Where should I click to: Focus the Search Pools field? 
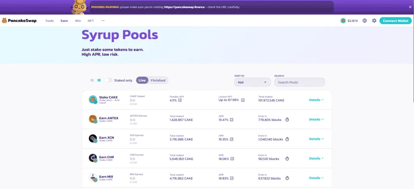tap(299, 82)
